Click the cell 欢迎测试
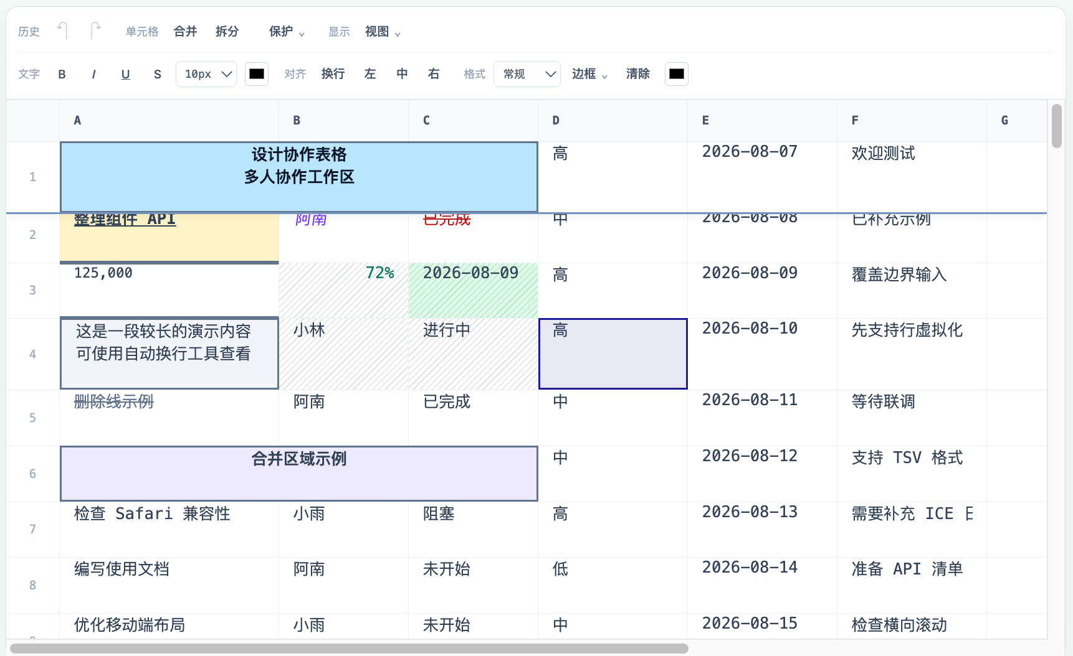This screenshot has height=656, width=1073. tap(912, 177)
